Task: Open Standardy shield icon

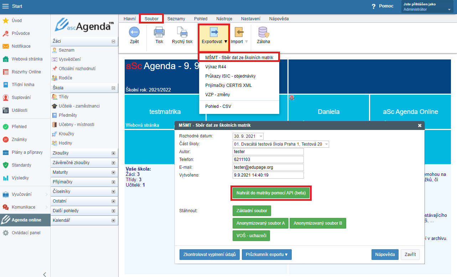Action: coord(6,165)
